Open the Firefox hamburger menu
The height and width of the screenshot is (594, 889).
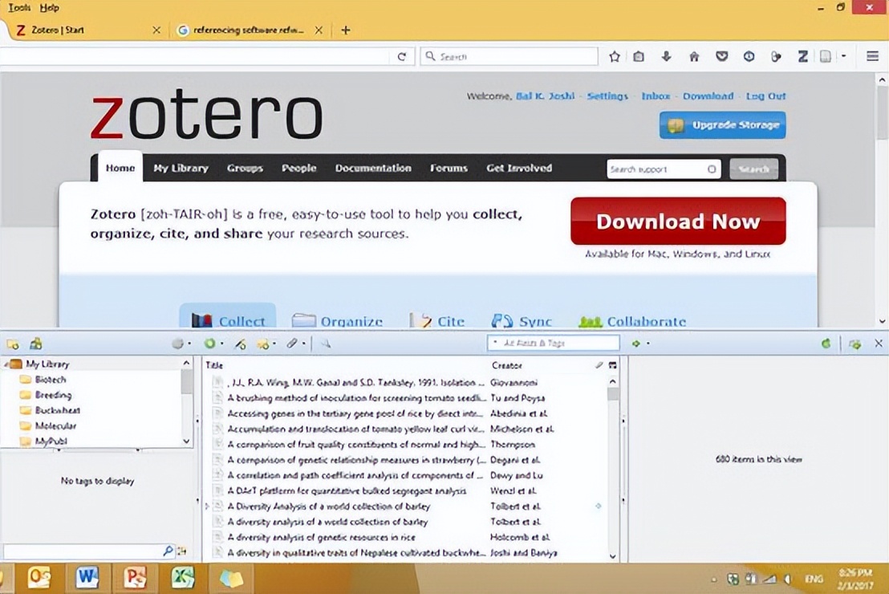pyautogui.click(x=873, y=56)
